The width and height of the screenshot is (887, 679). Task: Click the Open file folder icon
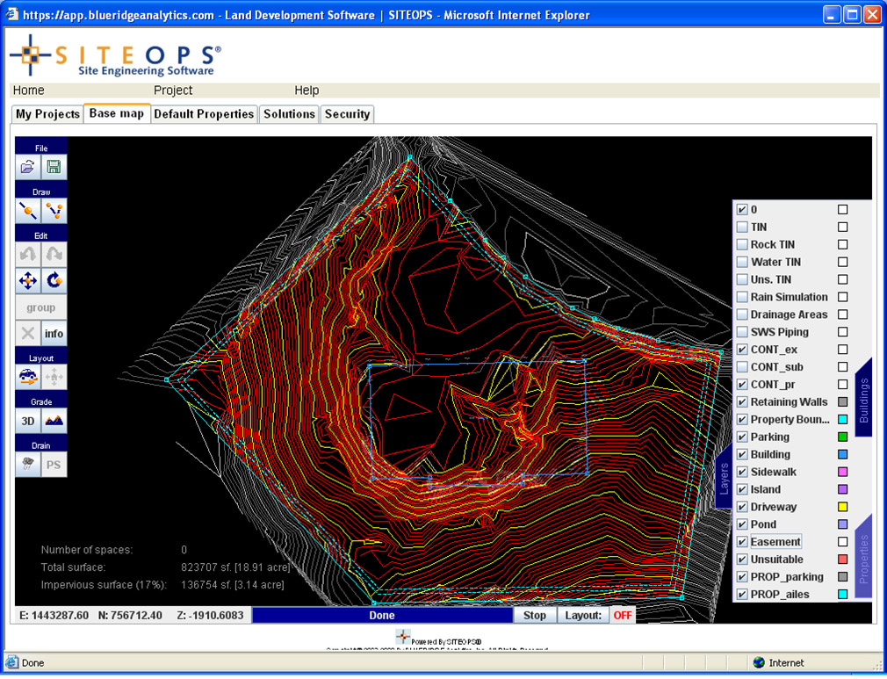pyautogui.click(x=28, y=167)
